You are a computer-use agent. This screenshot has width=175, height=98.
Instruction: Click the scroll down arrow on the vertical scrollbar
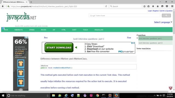[174, 90]
